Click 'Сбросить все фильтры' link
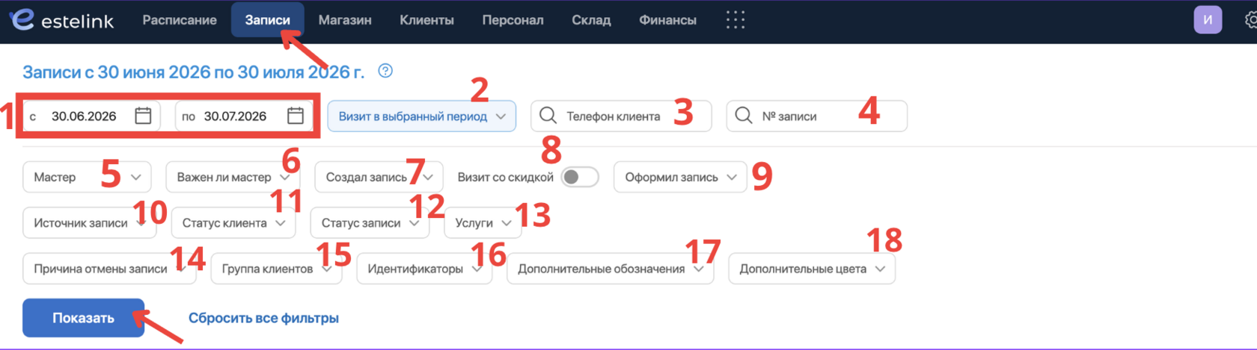 (263, 318)
